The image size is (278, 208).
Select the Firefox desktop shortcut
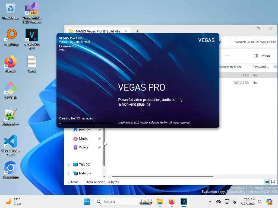pos(11,64)
